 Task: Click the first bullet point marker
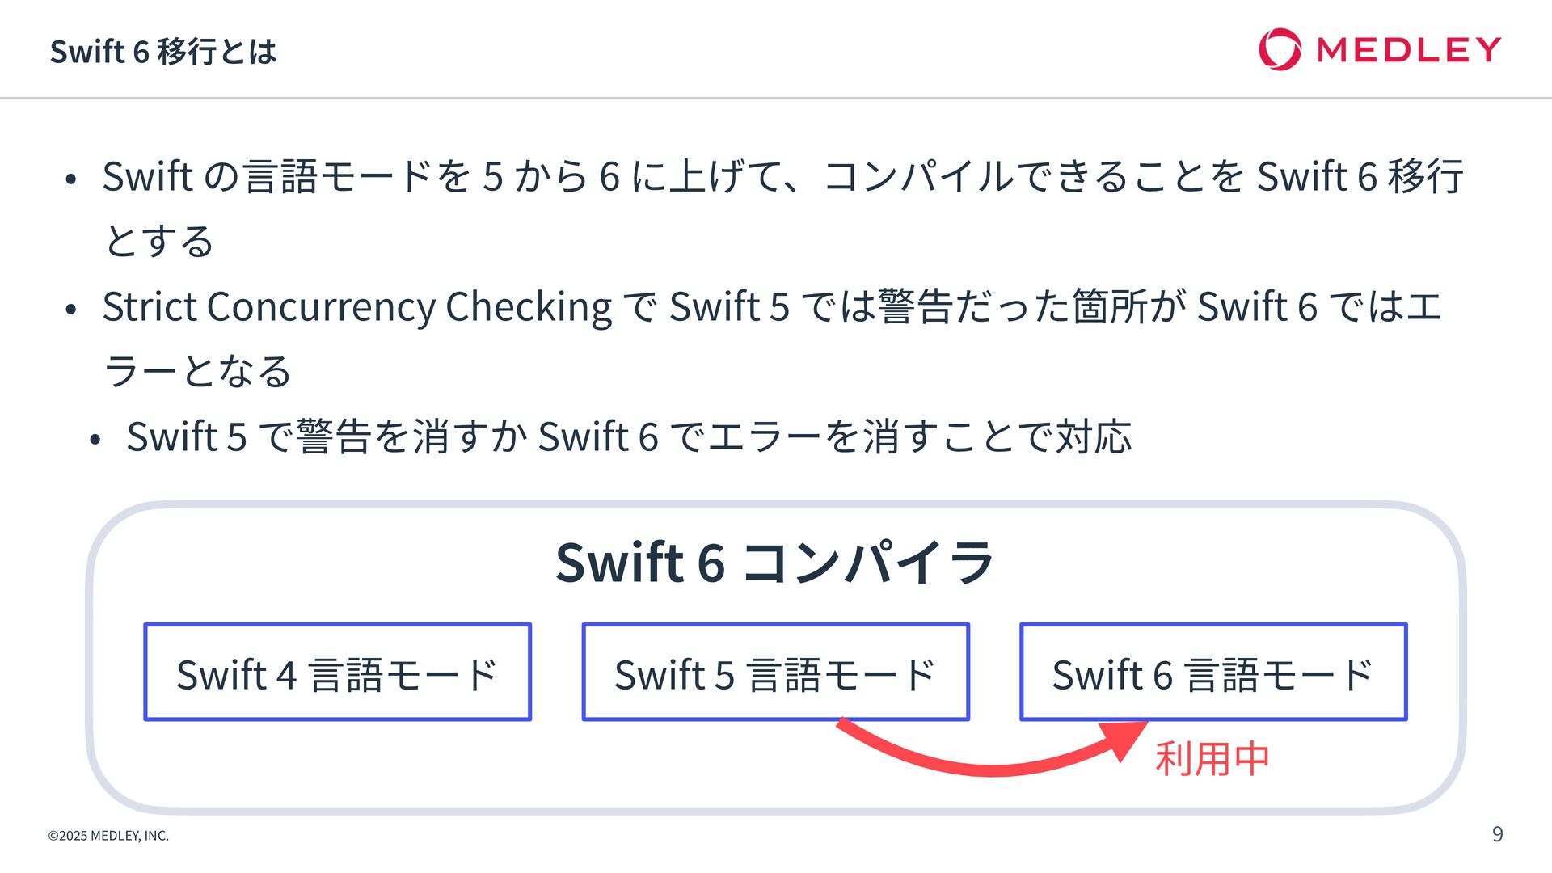(71, 179)
